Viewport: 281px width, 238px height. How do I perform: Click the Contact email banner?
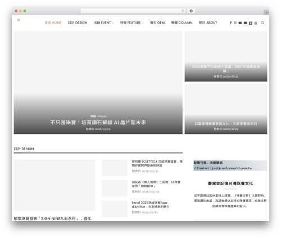click(230, 165)
